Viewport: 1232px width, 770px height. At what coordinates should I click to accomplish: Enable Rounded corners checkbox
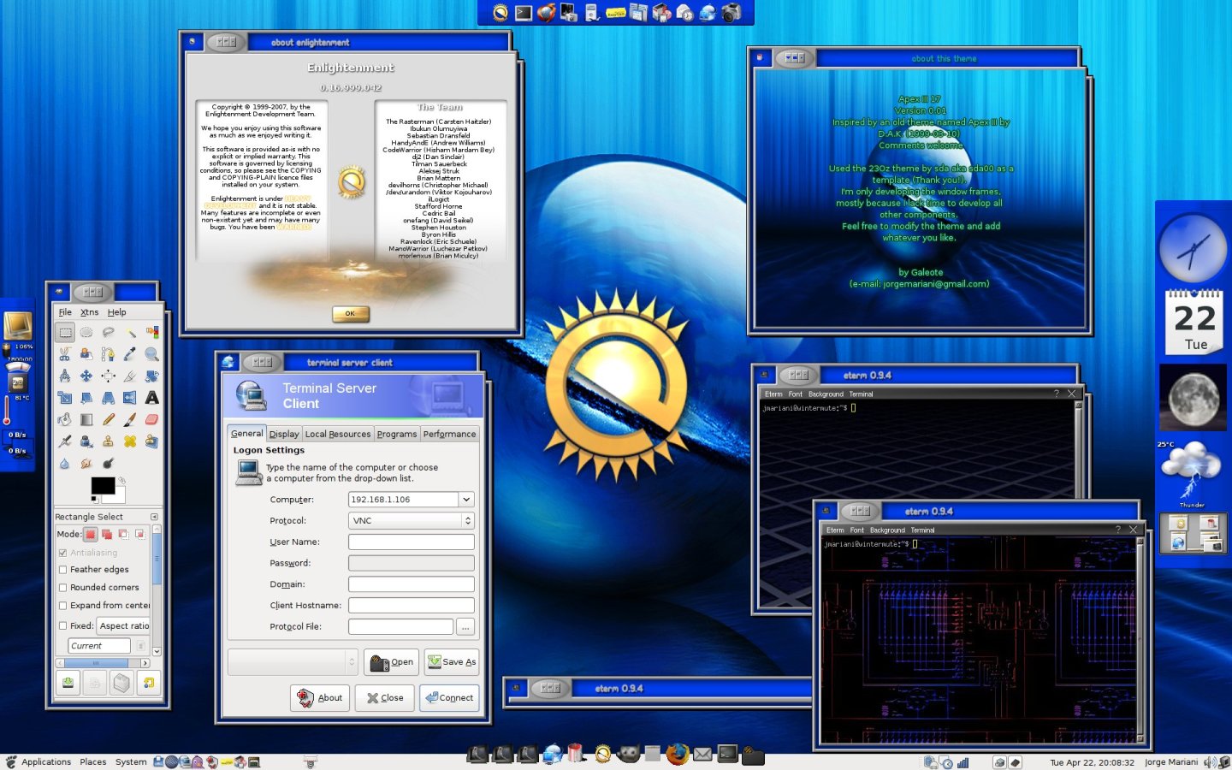coord(62,588)
